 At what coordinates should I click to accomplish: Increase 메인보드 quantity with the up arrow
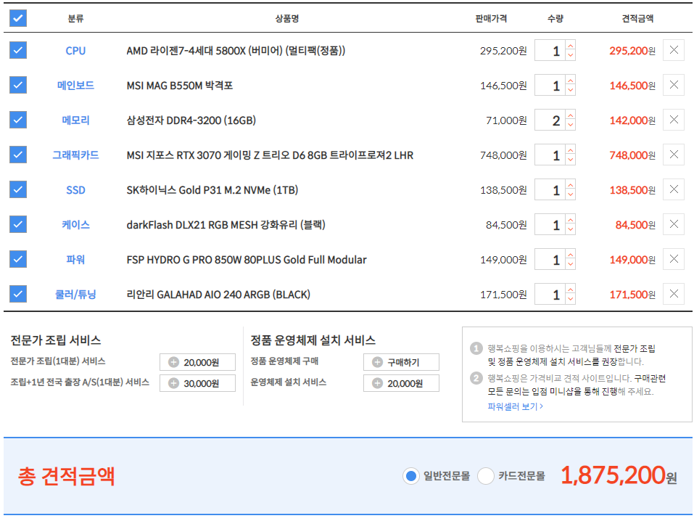[x=571, y=81]
